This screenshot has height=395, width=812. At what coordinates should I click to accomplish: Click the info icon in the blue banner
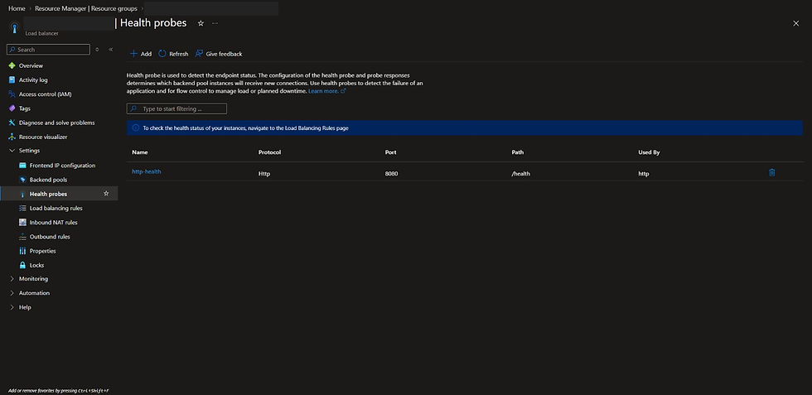[136, 128]
